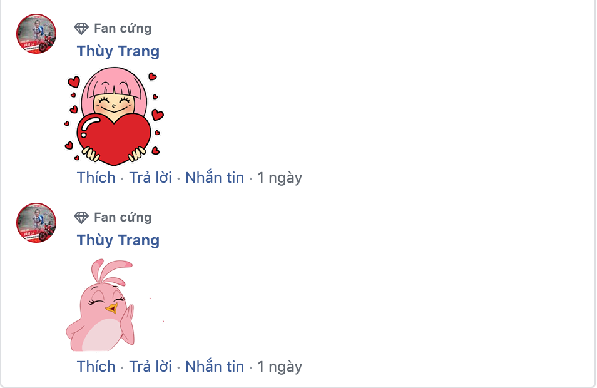Click Nhắn tin under bunny sticker comment
The image size is (597, 388).
point(215,367)
